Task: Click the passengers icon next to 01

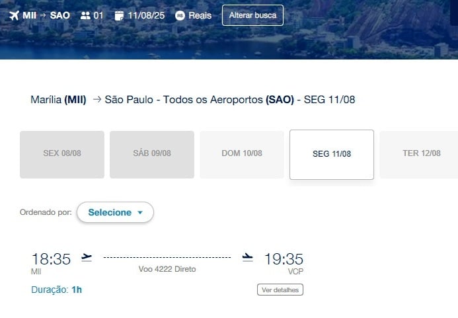Action: [85, 15]
